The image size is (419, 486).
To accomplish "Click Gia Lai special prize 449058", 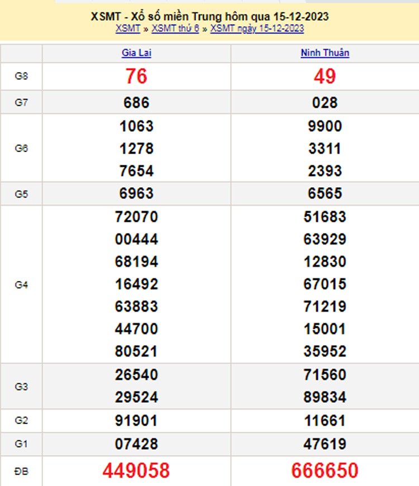I will click(x=136, y=470).
